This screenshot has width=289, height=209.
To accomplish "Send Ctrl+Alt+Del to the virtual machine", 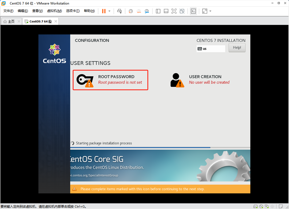I will (x=120, y=11).
